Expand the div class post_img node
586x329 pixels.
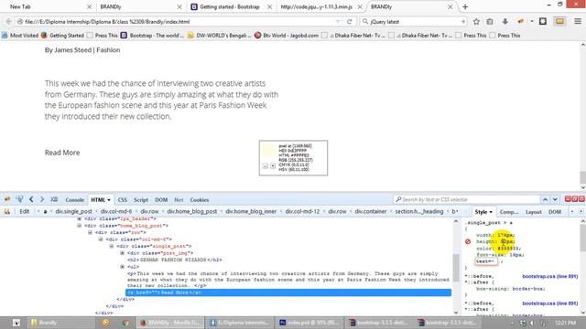tap(122, 253)
